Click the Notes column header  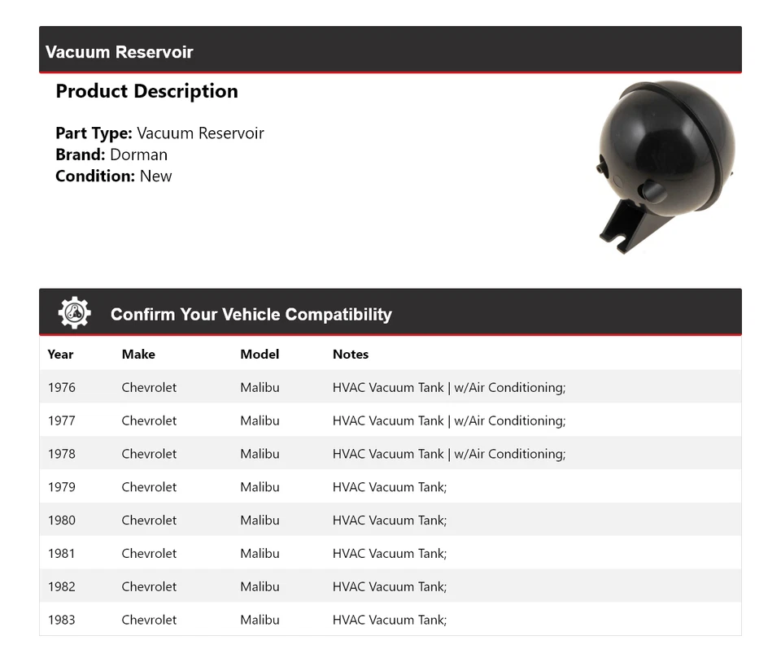(x=351, y=355)
